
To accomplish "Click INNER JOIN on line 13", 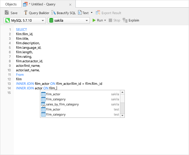I will click(25, 84).
